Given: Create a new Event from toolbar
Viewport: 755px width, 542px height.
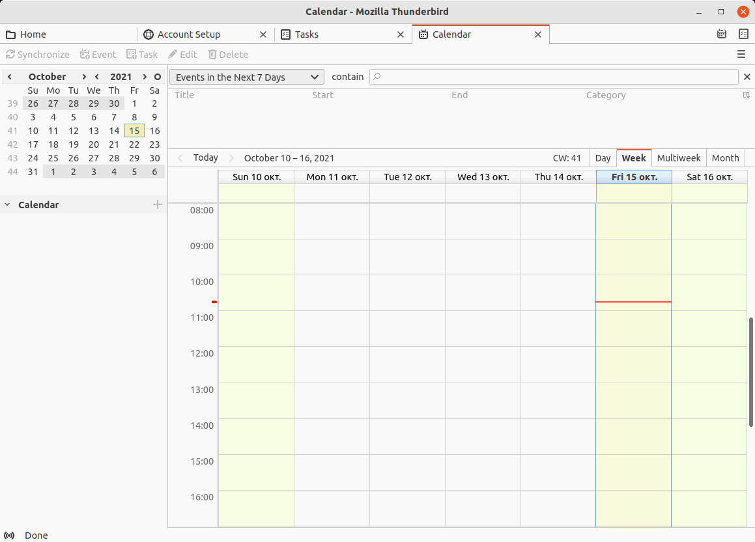Looking at the screenshot, I should [98, 55].
